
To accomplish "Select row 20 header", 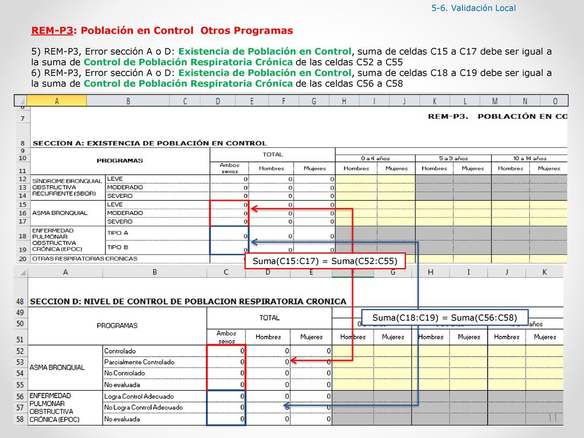I will click(22, 258).
